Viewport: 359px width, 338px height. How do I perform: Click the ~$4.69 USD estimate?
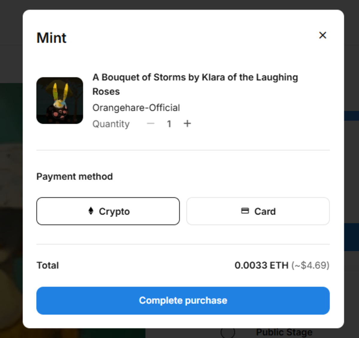click(310, 265)
